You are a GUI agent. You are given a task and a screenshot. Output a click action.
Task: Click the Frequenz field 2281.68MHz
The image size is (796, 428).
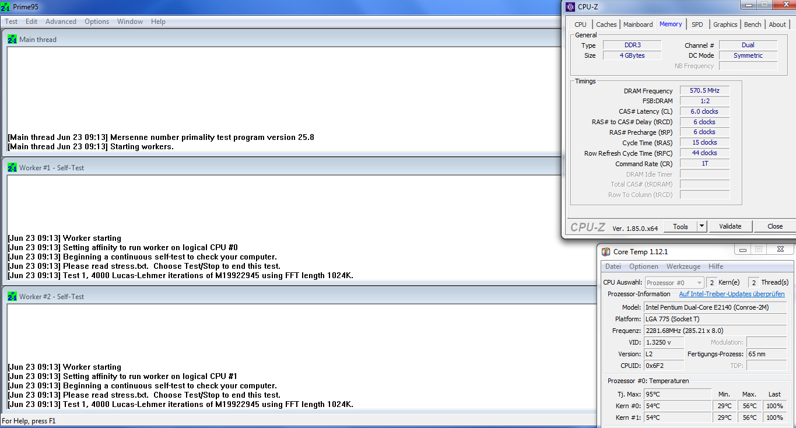(x=715, y=331)
